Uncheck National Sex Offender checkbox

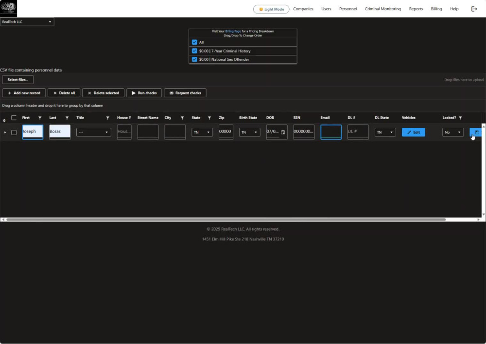pyautogui.click(x=194, y=59)
